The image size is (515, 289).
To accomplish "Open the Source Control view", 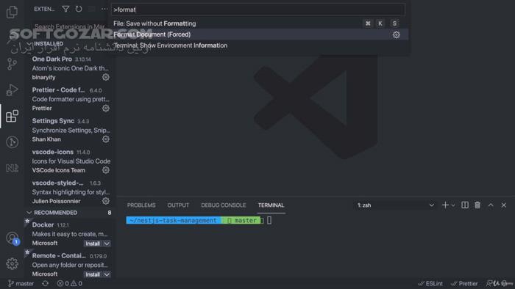I will (13, 64).
